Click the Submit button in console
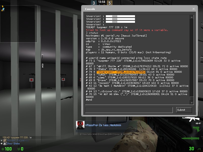This screenshot has height=152, width=203. click(184, 110)
